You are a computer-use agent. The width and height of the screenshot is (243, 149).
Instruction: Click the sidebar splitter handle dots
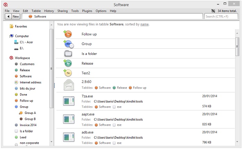(x=55, y=85)
